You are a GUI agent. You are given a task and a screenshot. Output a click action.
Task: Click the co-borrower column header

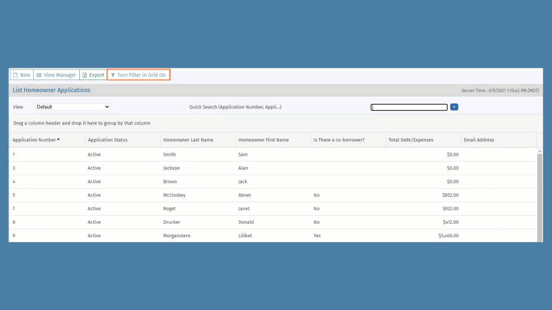point(339,140)
